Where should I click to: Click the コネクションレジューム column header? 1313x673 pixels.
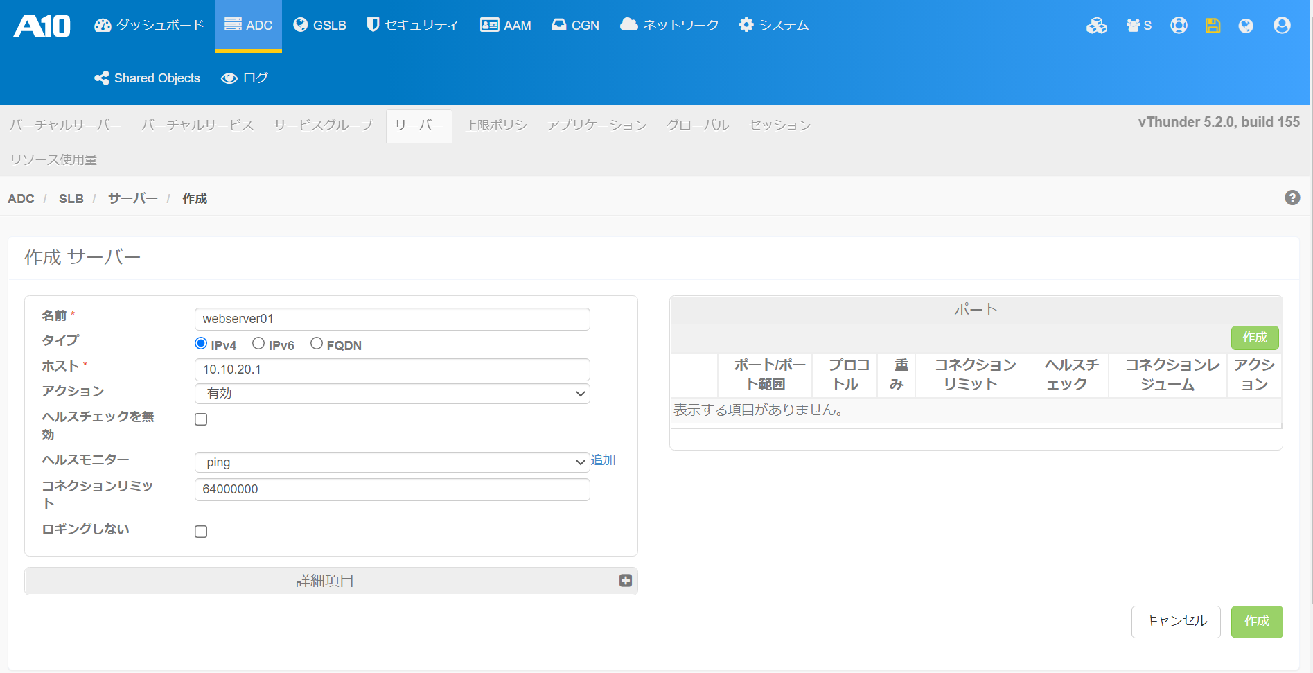pyautogui.click(x=1167, y=375)
